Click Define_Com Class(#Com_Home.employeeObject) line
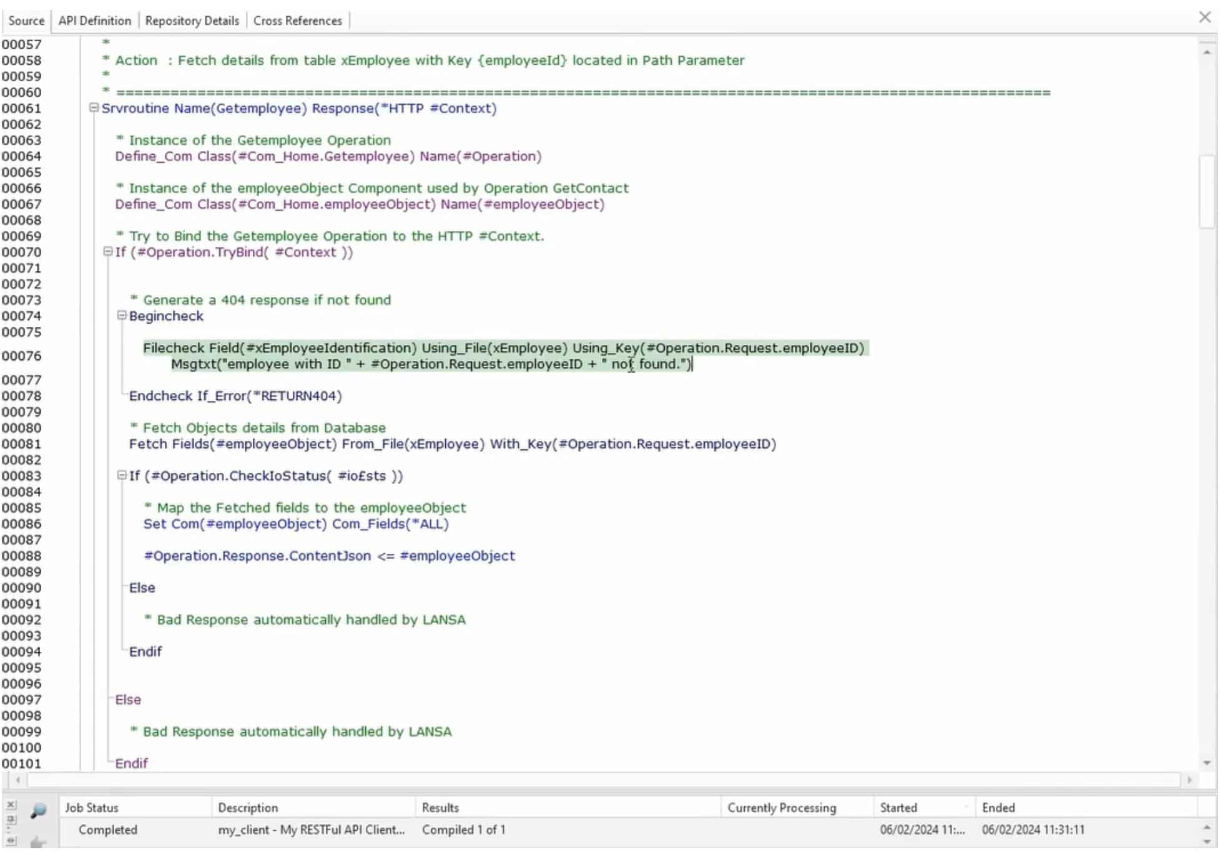 pos(360,205)
